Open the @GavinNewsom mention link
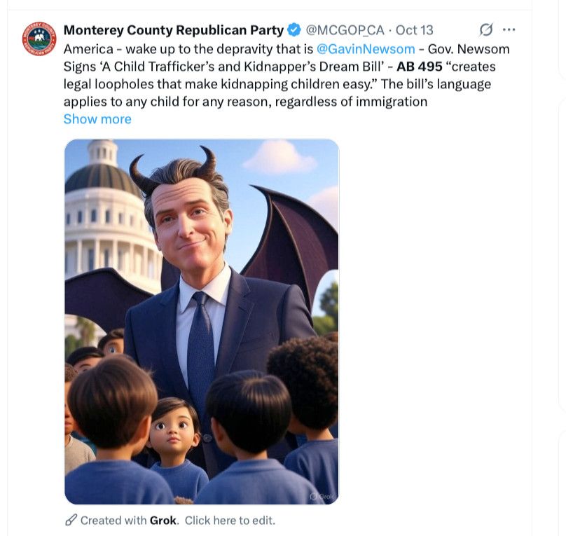The image size is (566, 536). [x=366, y=49]
